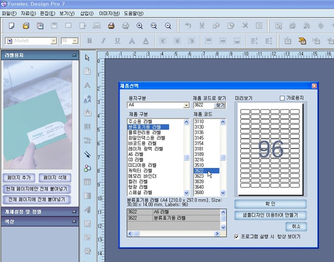Click up arrow of 제품 구분 scrollbar
Image resolution: width=334 pixels, height=262 pixels.
[186, 122]
